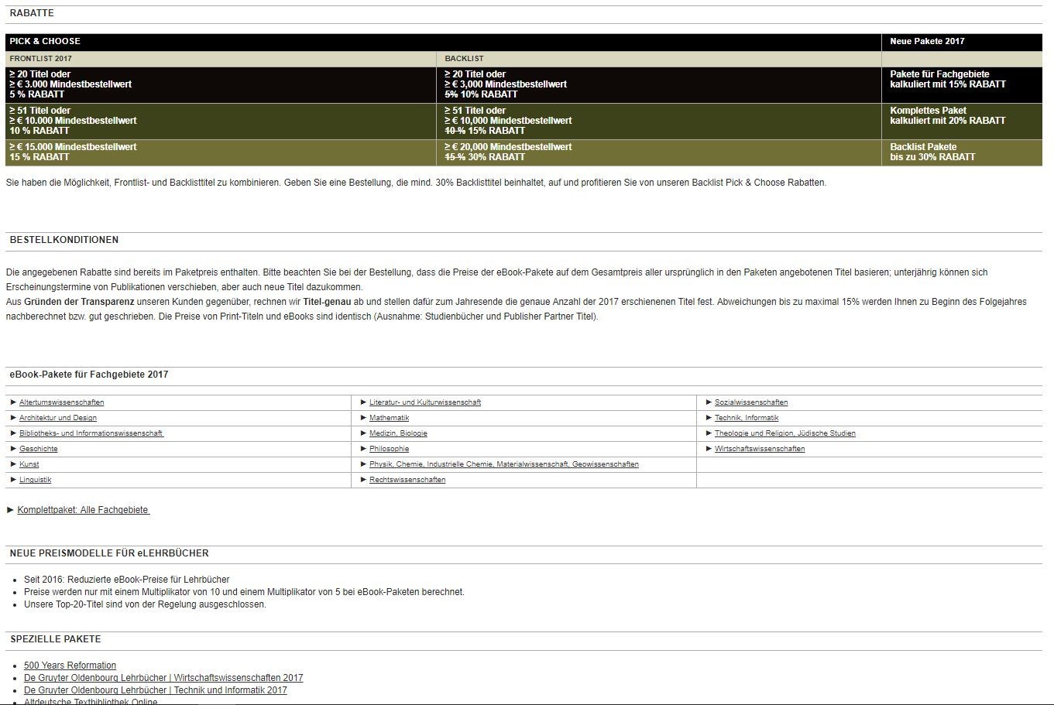Open Medizin, Biologie package link

(398, 433)
